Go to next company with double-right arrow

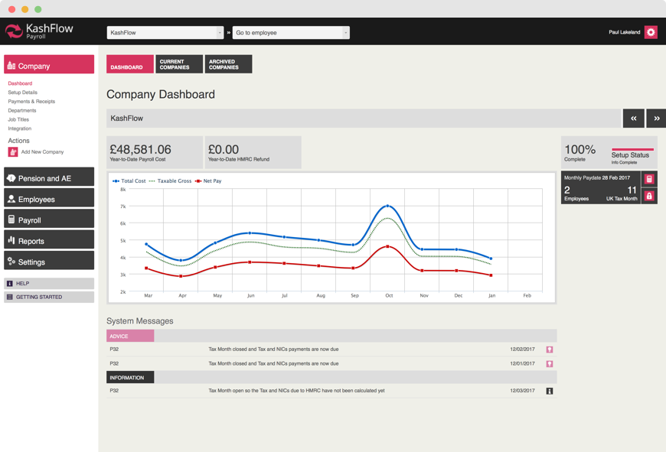click(656, 119)
